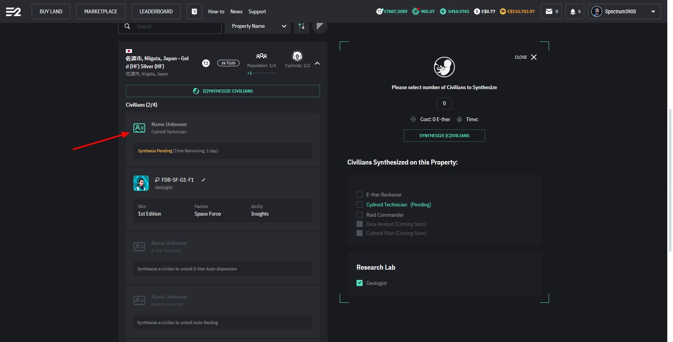This screenshot has width=673, height=342.
Task: Open the Marketplace menu
Action: pyautogui.click(x=101, y=11)
